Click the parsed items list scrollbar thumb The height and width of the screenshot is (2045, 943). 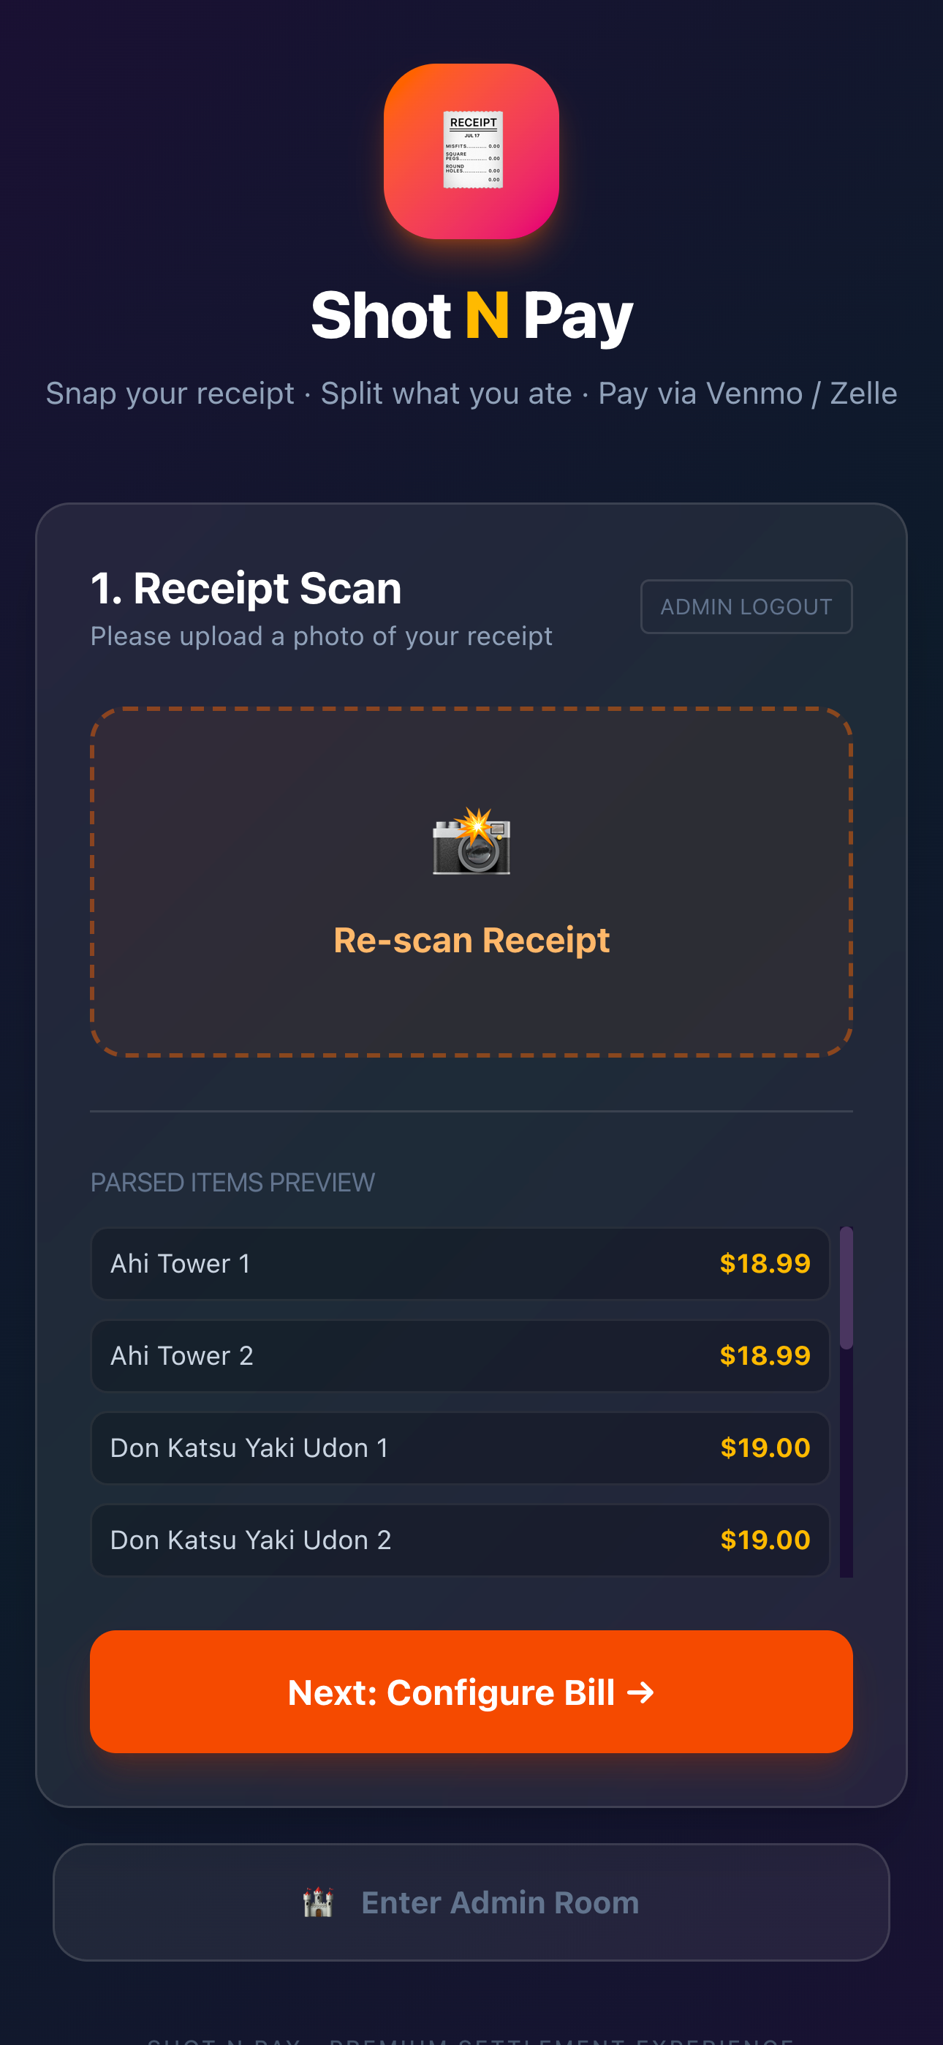tap(847, 1288)
